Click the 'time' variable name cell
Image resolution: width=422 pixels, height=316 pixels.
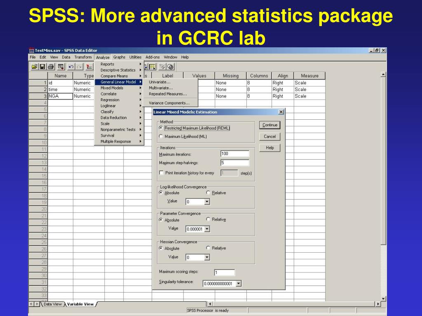(x=60, y=89)
